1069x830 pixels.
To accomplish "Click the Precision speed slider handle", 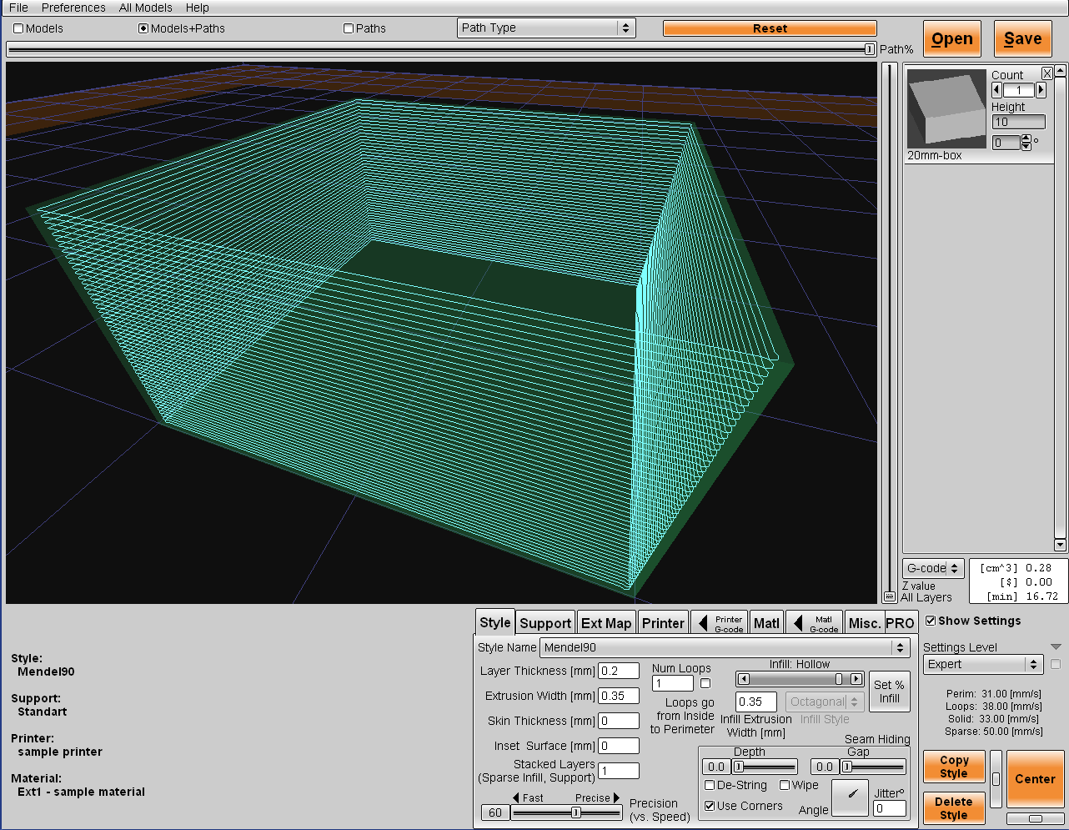I will (x=575, y=812).
